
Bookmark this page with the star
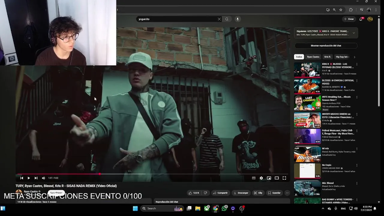tap(341, 10)
